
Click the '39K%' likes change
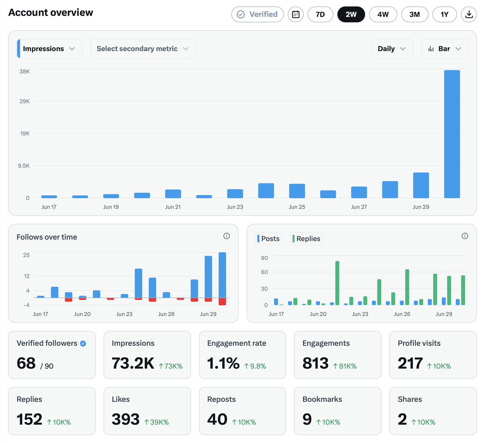coord(156,422)
